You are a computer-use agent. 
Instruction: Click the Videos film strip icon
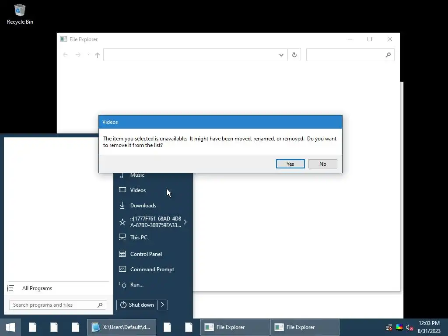[x=122, y=190]
